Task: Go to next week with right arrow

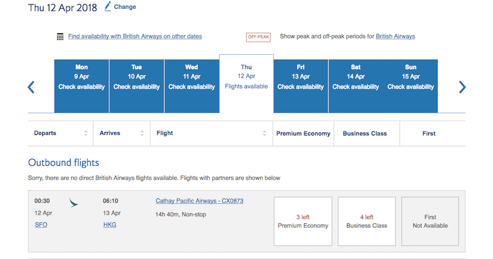Action: pyautogui.click(x=462, y=87)
